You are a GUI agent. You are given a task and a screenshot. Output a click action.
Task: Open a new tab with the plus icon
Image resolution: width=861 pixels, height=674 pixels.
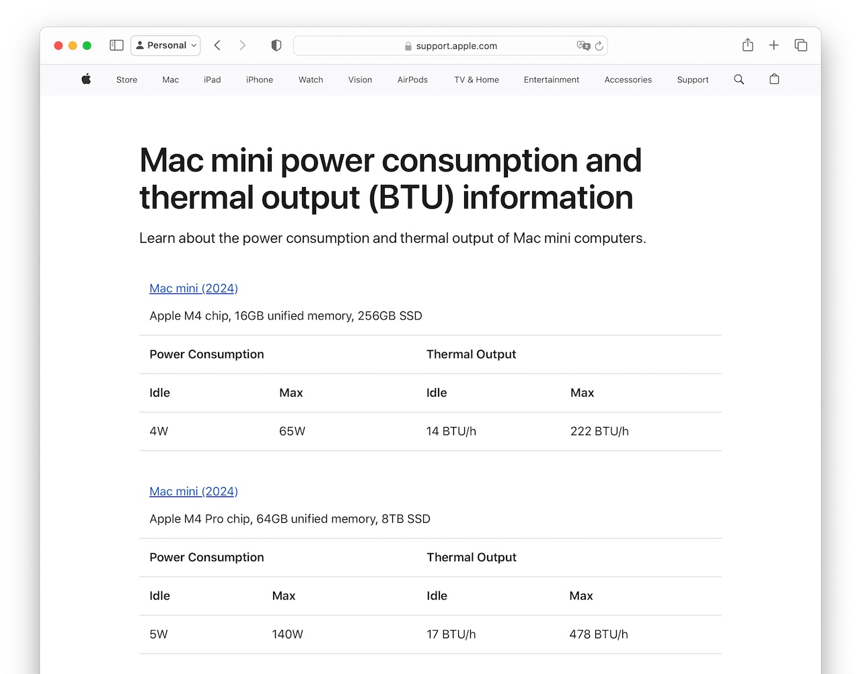774,45
